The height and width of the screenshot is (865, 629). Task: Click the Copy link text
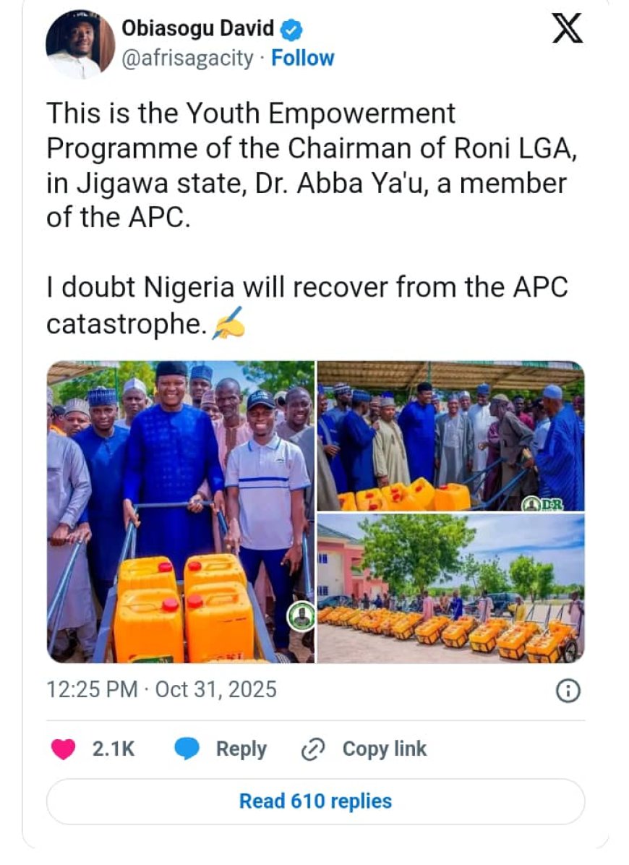click(x=384, y=749)
